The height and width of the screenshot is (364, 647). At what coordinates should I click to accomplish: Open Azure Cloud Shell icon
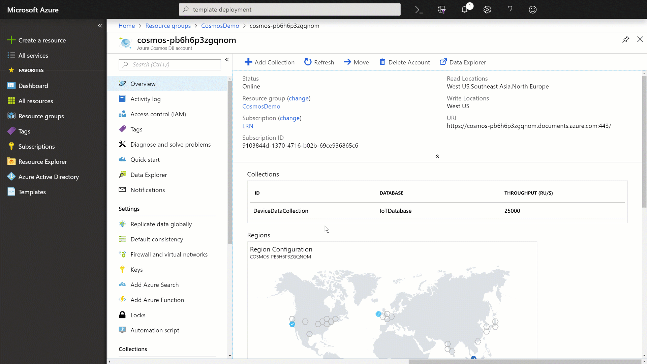419,10
